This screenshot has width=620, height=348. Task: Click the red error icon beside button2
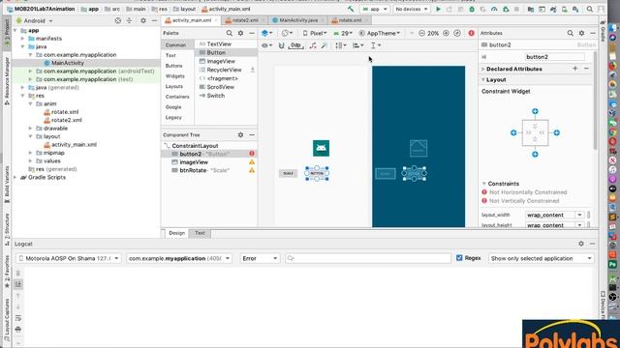point(252,154)
